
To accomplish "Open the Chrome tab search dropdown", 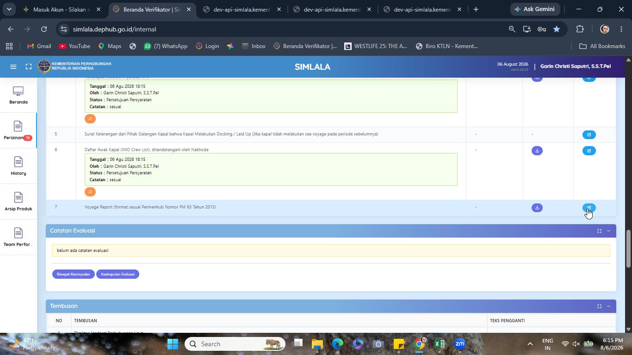I will coord(9,9).
